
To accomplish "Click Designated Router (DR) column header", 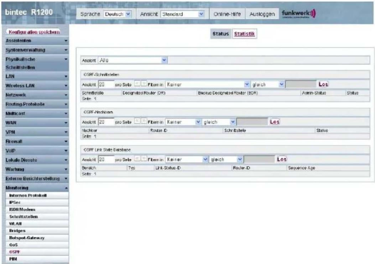I will (144, 93).
